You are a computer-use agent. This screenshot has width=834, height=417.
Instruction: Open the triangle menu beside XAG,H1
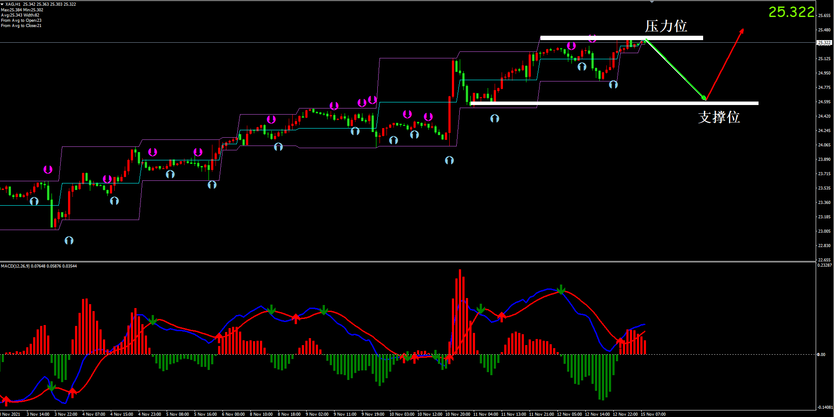(3, 4)
